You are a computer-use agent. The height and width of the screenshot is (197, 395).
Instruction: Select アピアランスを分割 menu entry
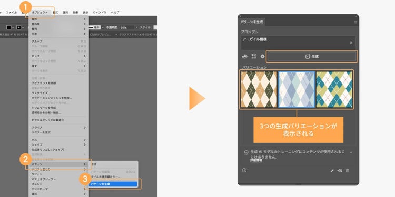point(58,83)
